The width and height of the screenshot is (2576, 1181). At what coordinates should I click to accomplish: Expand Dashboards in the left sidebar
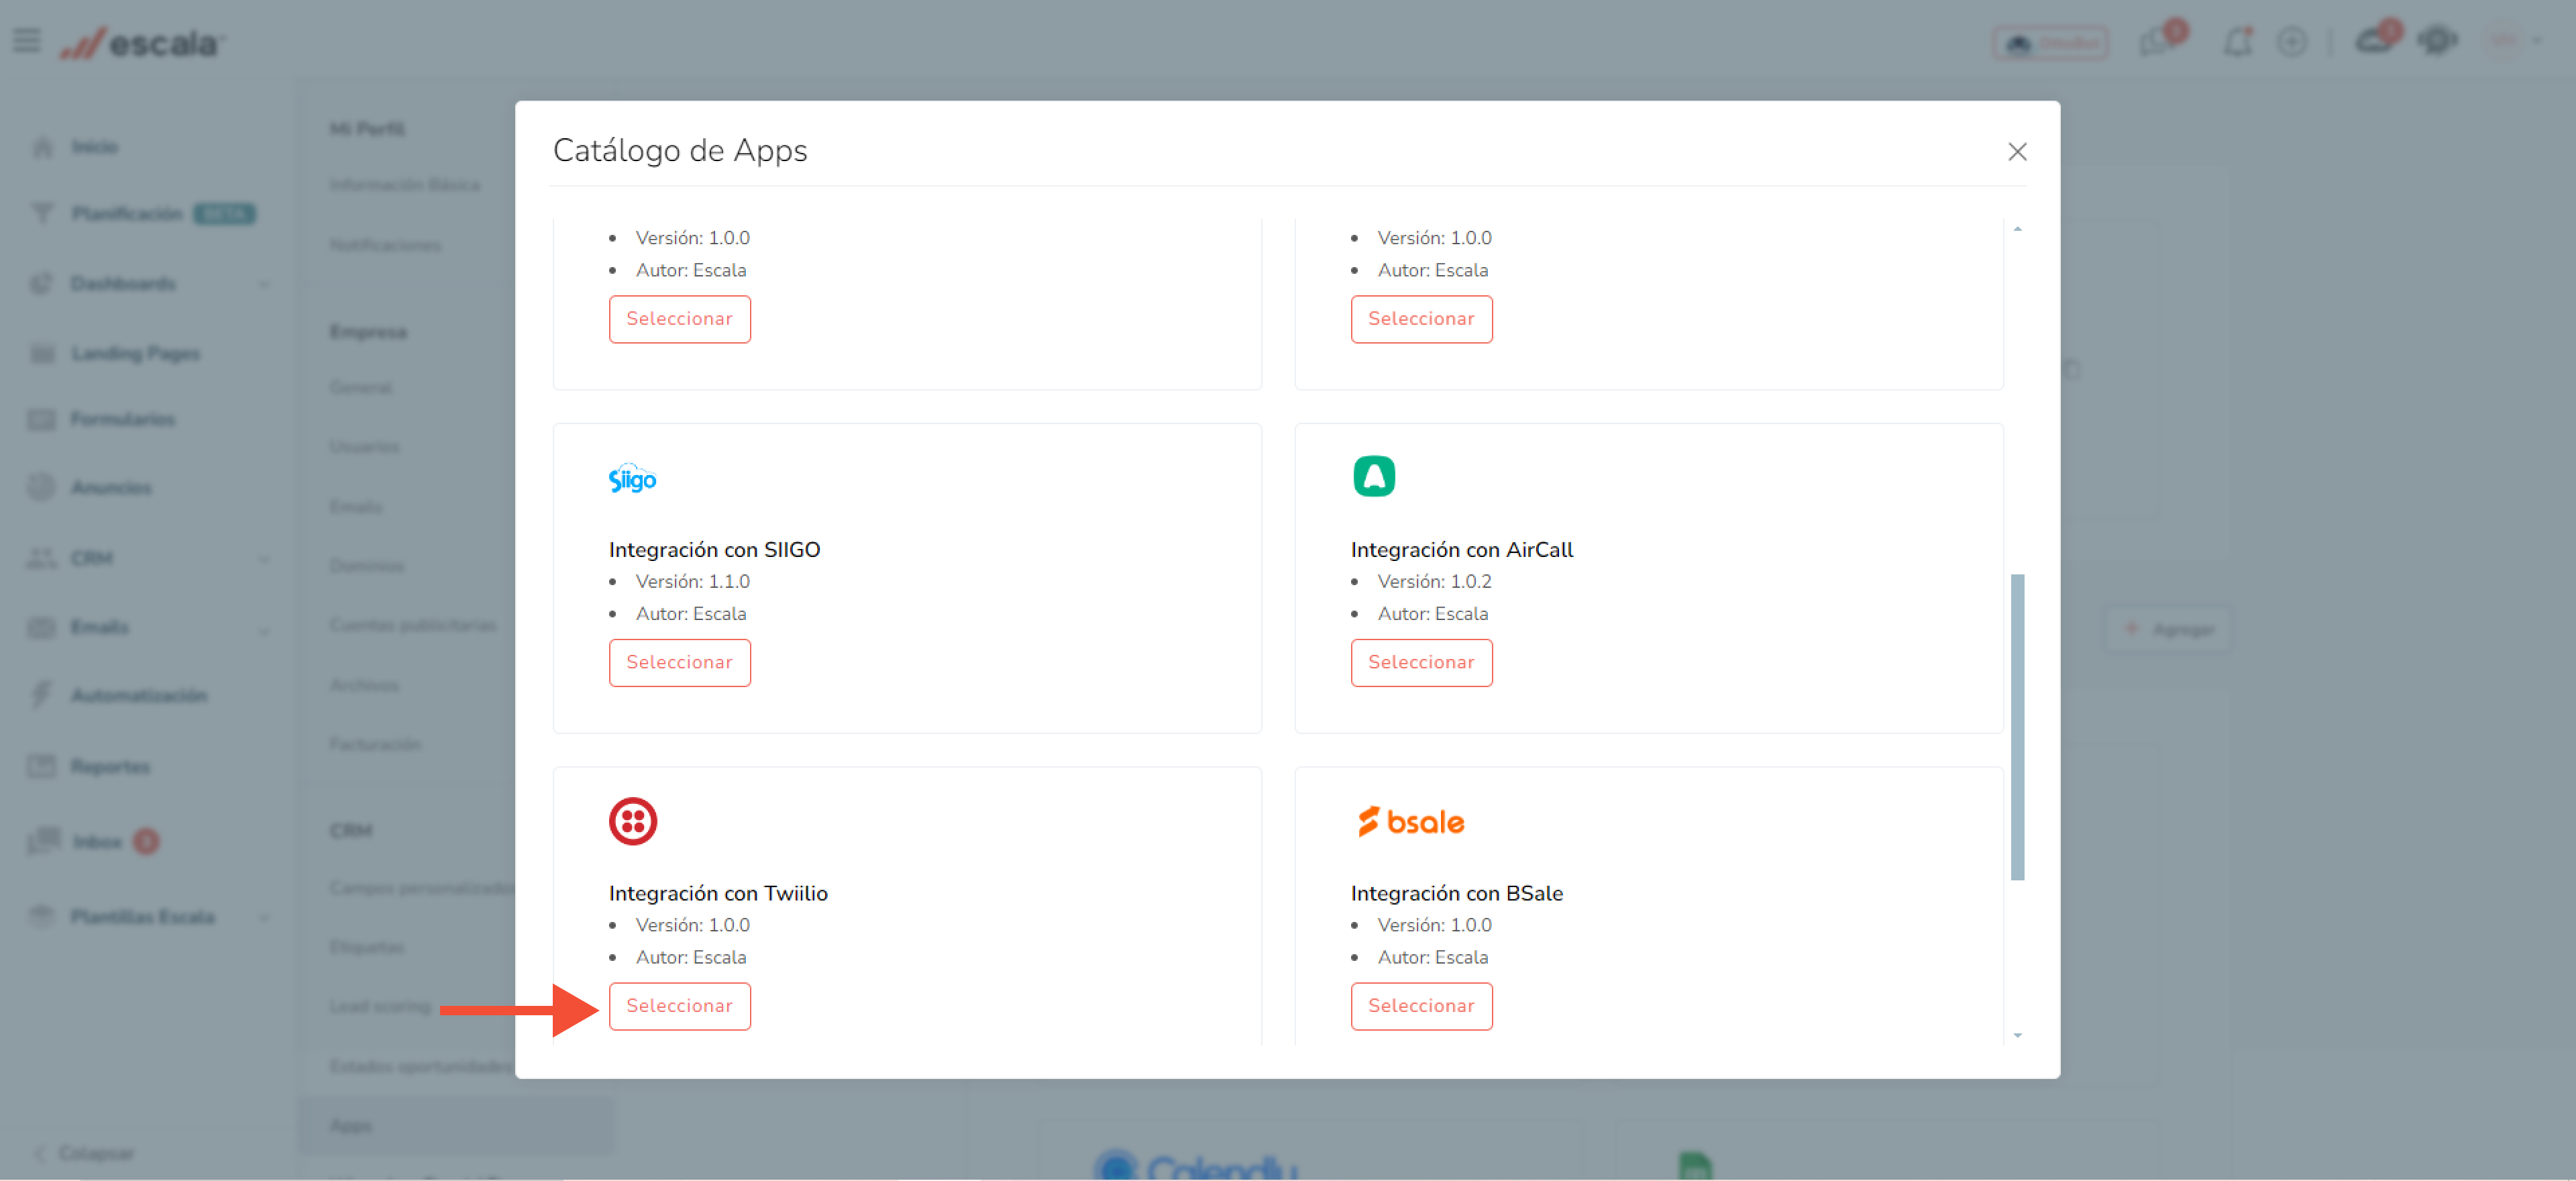[150, 283]
